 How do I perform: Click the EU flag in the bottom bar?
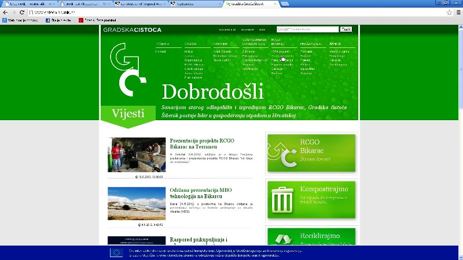(116, 252)
